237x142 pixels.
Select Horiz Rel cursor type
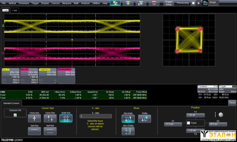click(x=50, y=118)
